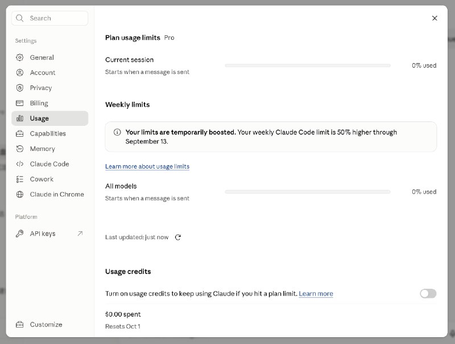Open General settings
This screenshot has height=344, width=455.
(x=50, y=57)
